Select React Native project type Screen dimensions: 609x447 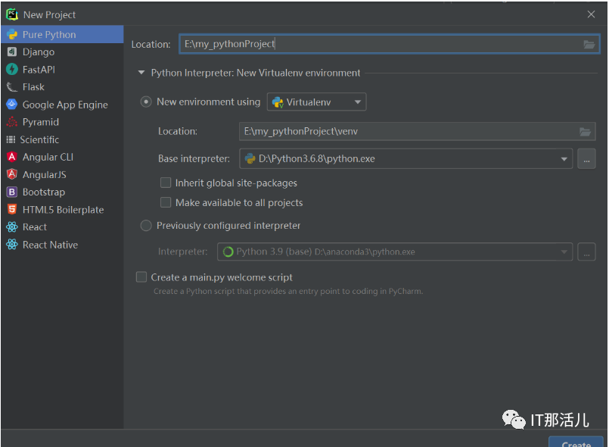[62, 244]
